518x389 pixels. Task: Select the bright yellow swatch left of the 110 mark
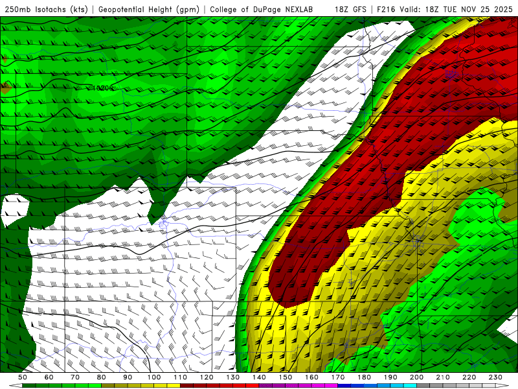coord(174,386)
